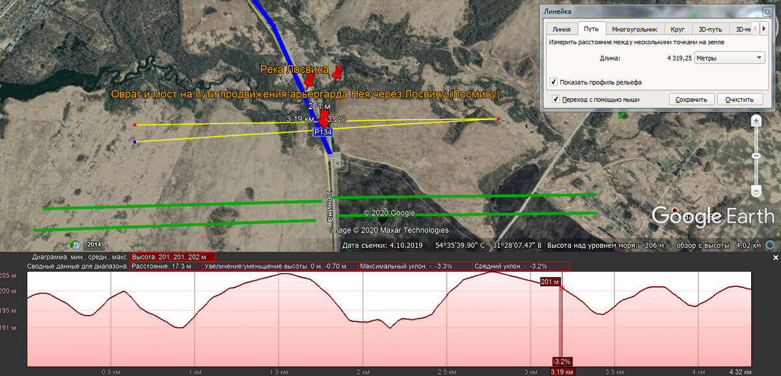Click the red pushpin beside Река Лосвина label

click(x=309, y=81)
